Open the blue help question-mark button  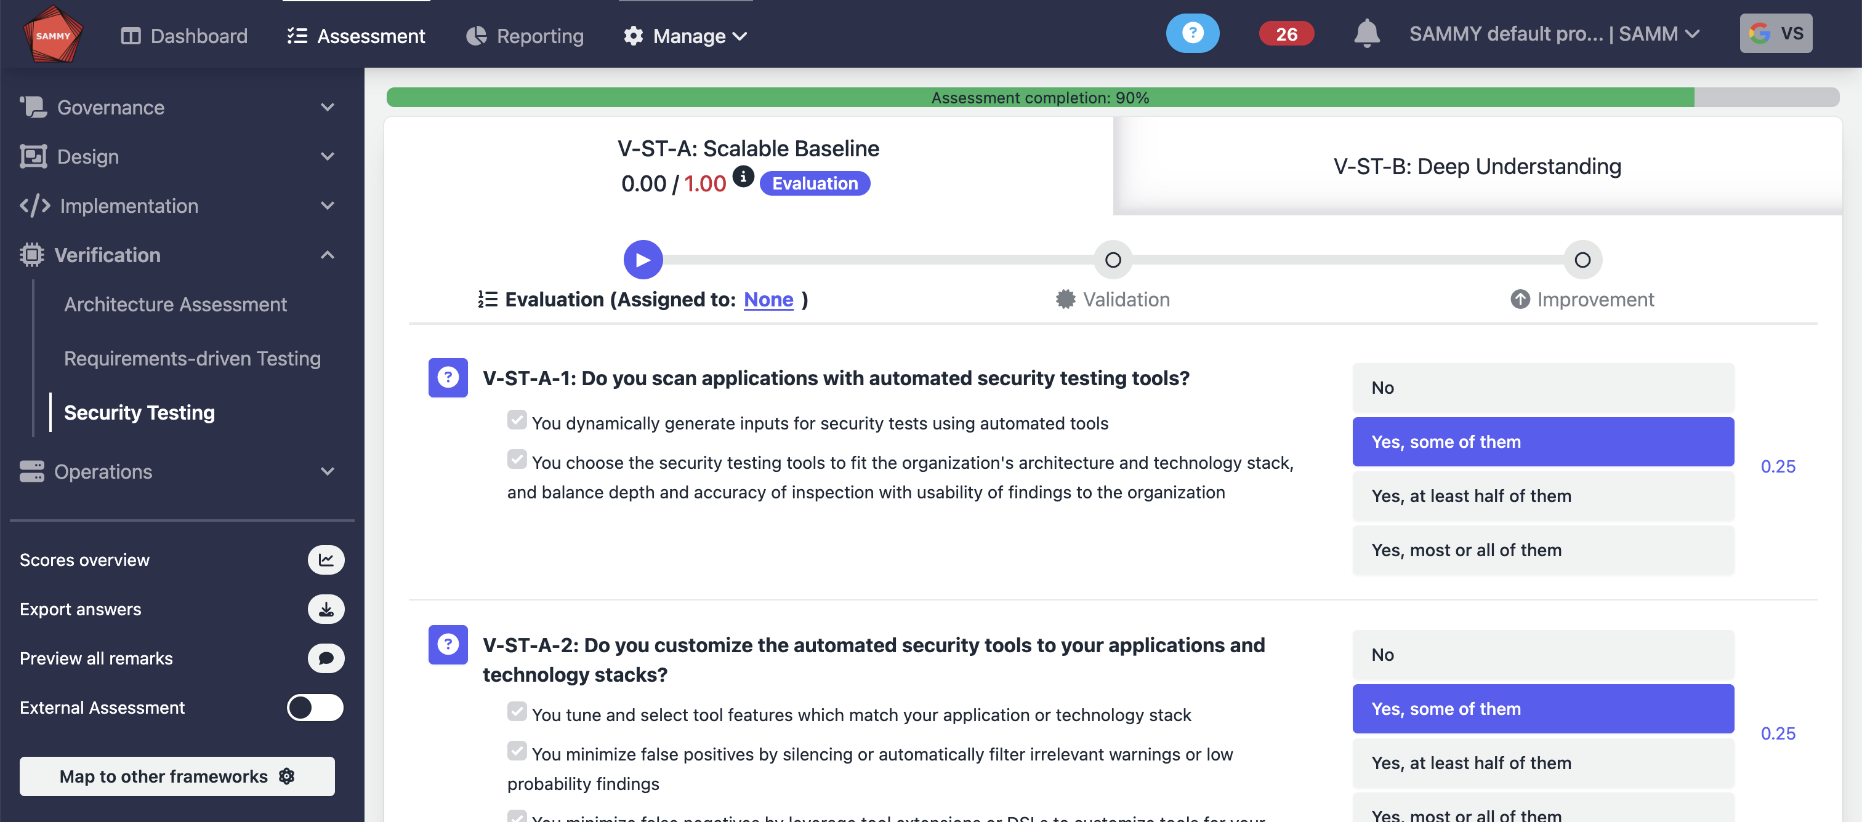(1192, 33)
